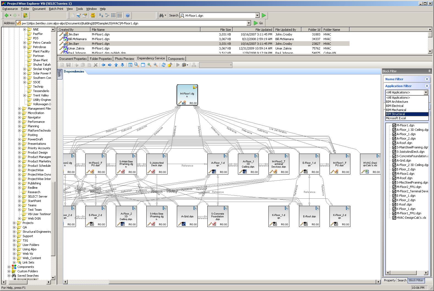
Task: Toggle the A-Grid.dgn checkbox
Action: coord(394,160)
